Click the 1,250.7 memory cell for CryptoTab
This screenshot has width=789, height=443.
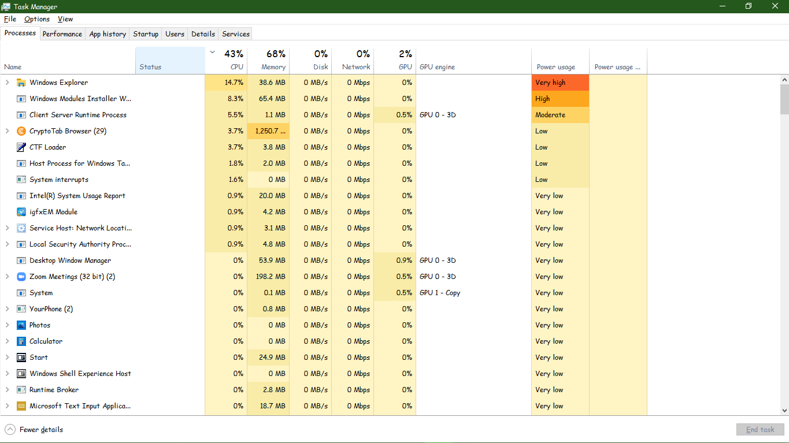(268, 131)
